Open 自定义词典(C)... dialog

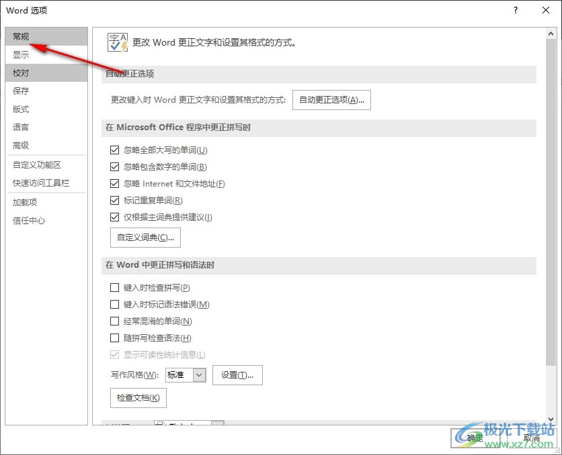[x=145, y=238]
